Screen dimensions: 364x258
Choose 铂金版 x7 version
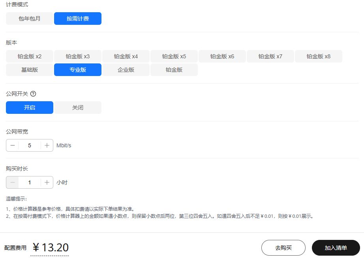point(270,56)
